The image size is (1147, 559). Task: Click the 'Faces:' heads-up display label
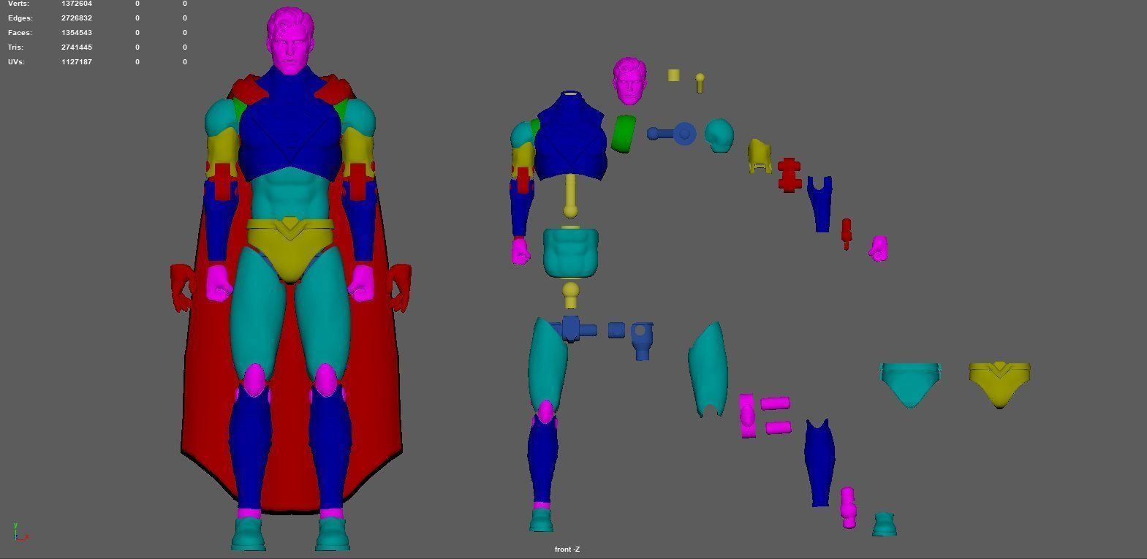[20, 33]
